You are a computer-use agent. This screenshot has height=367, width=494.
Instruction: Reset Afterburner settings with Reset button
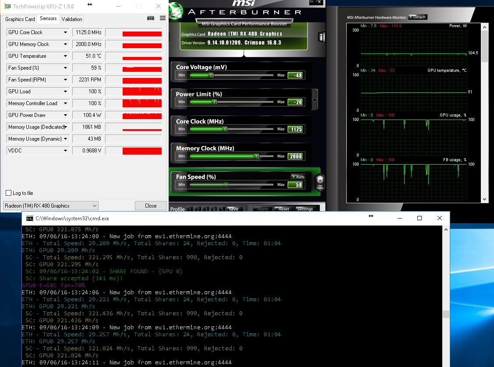(x=284, y=209)
